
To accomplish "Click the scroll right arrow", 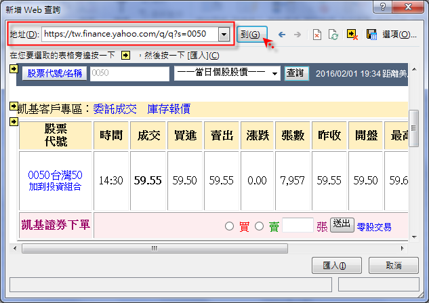I will [402, 248].
